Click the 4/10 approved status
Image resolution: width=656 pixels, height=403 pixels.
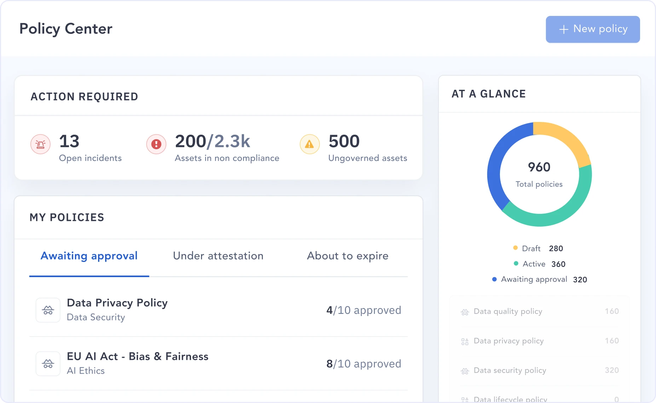364,310
